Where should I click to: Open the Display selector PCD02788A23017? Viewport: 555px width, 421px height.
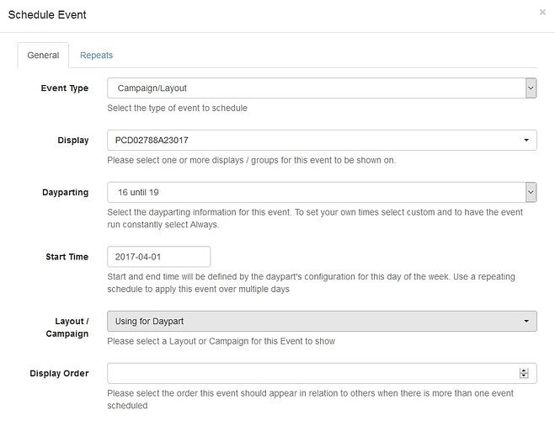tap(322, 140)
